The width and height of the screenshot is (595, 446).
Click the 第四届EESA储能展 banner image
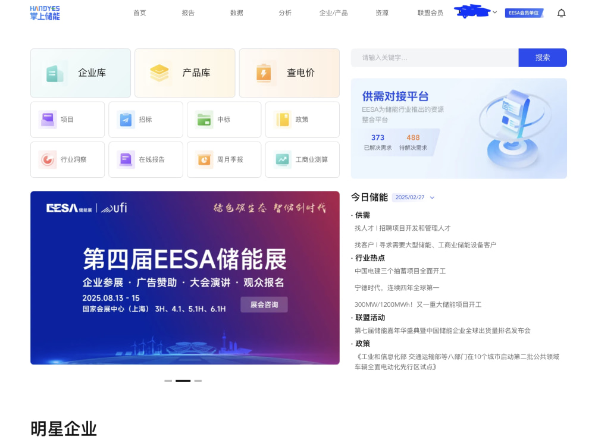point(185,278)
